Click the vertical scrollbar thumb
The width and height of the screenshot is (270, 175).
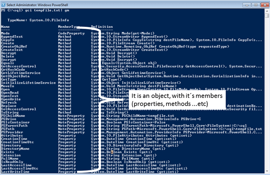tap(267, 16)
